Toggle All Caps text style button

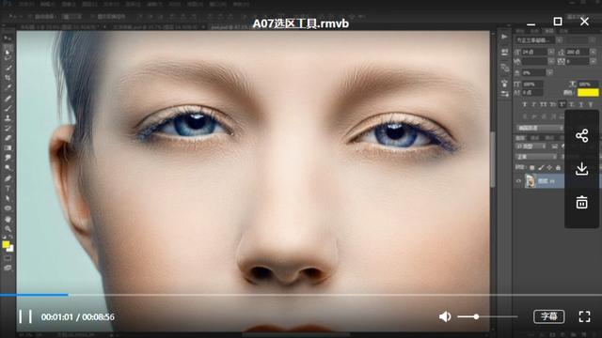tap(544, 104)
